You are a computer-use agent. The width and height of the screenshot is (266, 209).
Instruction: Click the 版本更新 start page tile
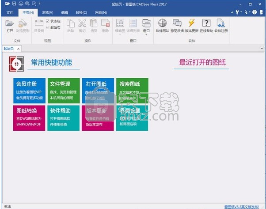pyautogui.click(x=98, y=118)
